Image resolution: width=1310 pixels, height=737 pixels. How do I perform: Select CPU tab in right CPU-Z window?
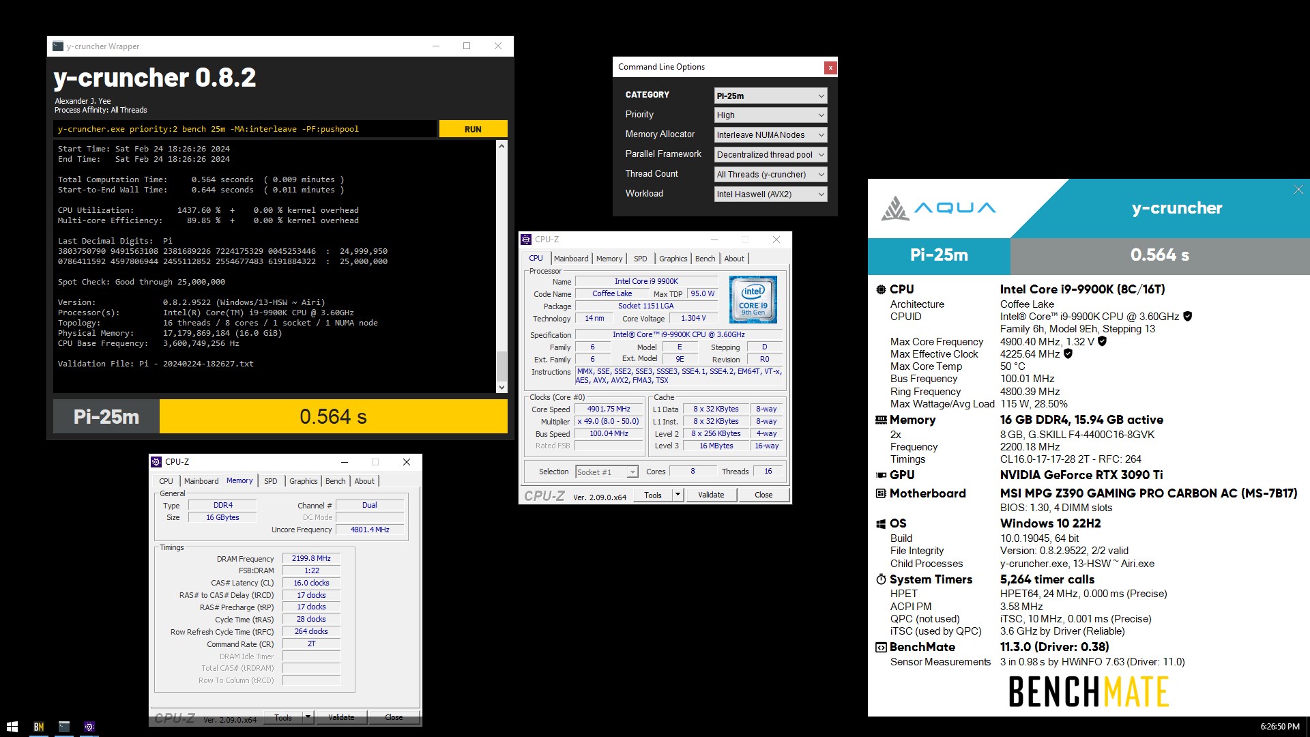536,258
